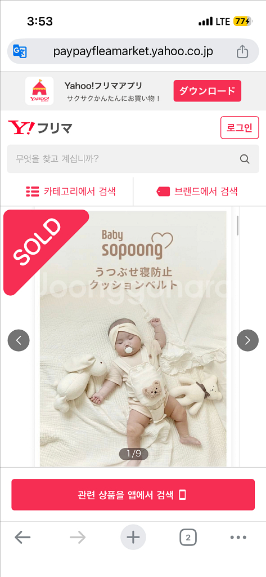Click the Y!フリマ logo
Screen dimensions: 266x577
tap(40, 128)
